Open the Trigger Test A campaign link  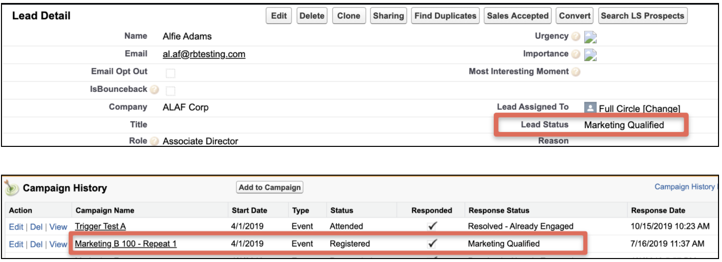[100, 226]
